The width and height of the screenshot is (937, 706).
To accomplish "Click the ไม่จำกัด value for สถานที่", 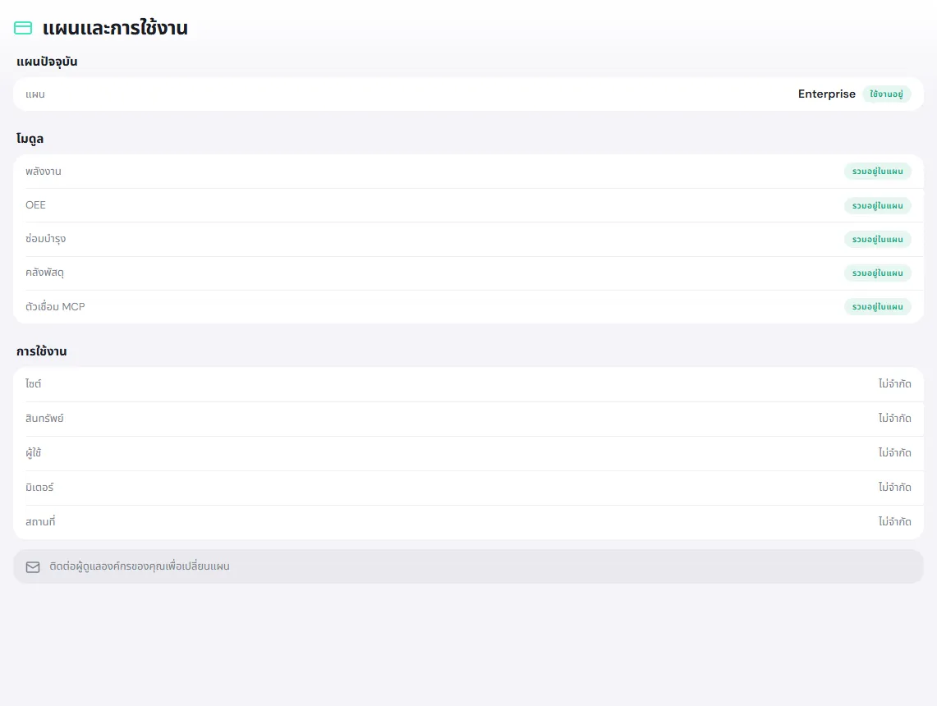I will coord(894,521).
